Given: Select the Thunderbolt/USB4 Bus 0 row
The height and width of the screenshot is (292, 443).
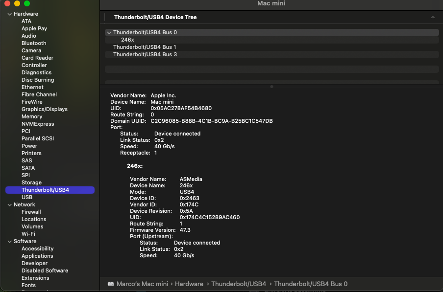Looking at the screenshot, I should [272, 32].
